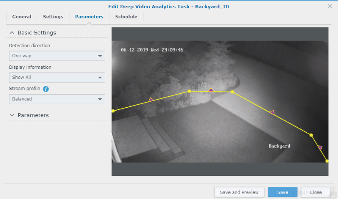Viewport: 338px width, 199px height.
Task: Select the leftmost yellow line endpoint
Action: pyautogui.click(x=113, y=111)
